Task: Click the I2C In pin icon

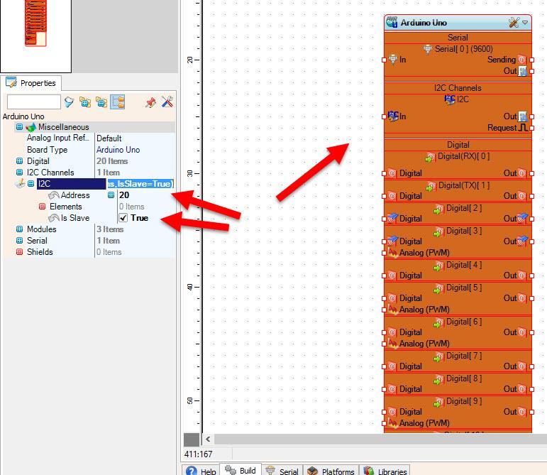Action: pyautogui.click(x=393, y=116)
